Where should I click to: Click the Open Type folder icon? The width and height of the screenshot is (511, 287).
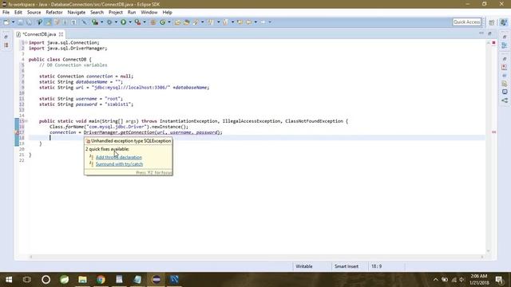pyautogui.click(x=177, y=22)
